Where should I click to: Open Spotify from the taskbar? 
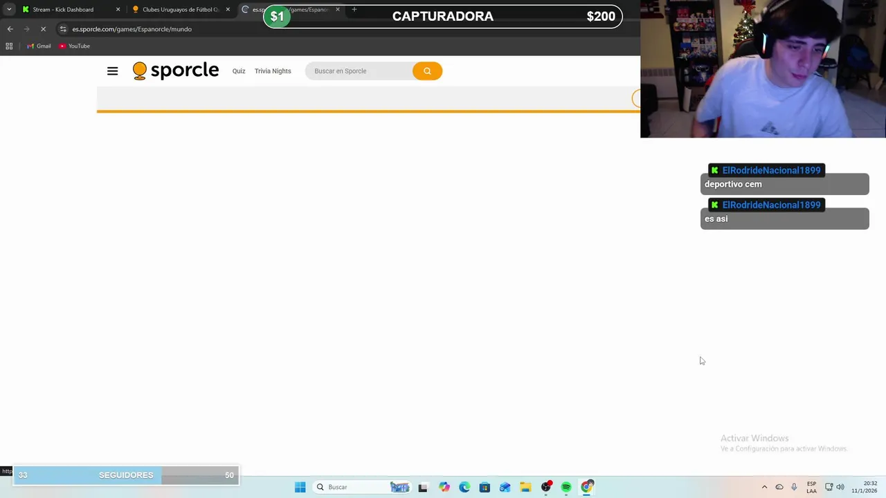[x=566, y=487]
